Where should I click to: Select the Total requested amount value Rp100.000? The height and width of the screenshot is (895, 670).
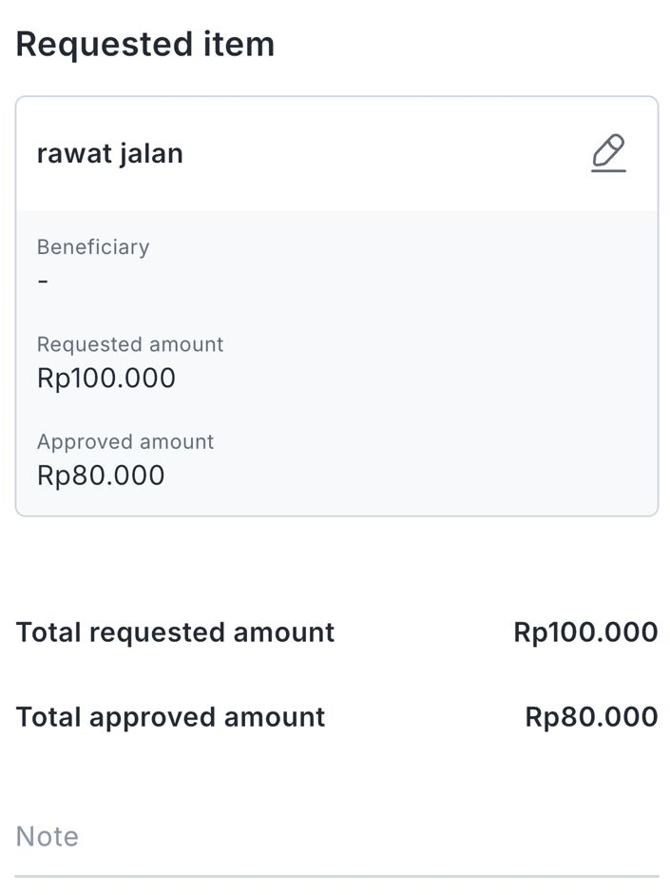pyautogui.click(x=585, y=632)
